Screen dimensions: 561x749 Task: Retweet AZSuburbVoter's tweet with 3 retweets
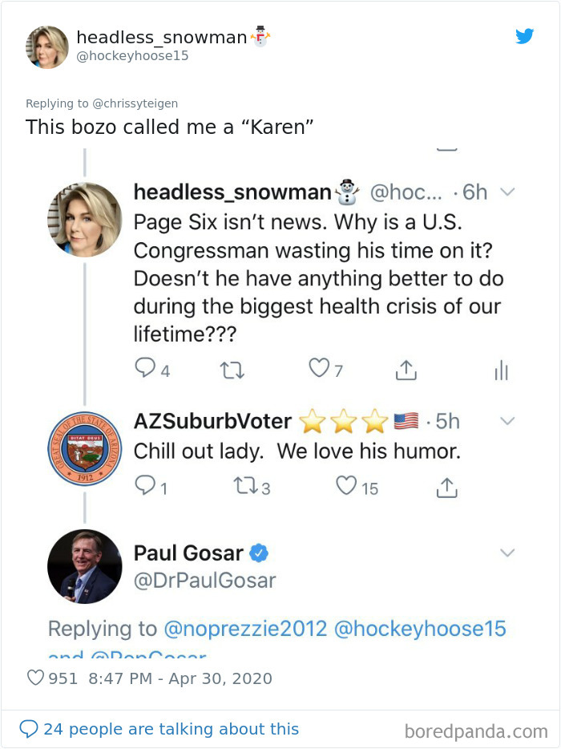coord(245,486)
